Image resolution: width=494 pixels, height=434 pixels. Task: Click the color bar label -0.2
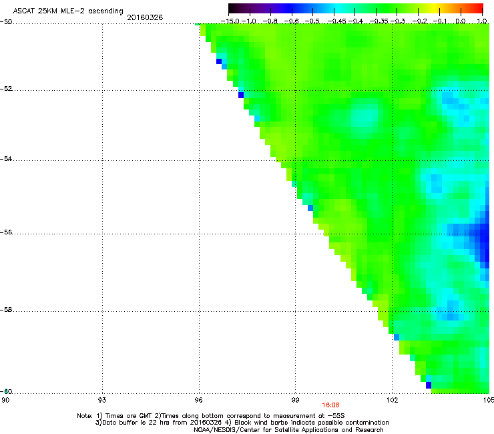[x=420, y=21]
